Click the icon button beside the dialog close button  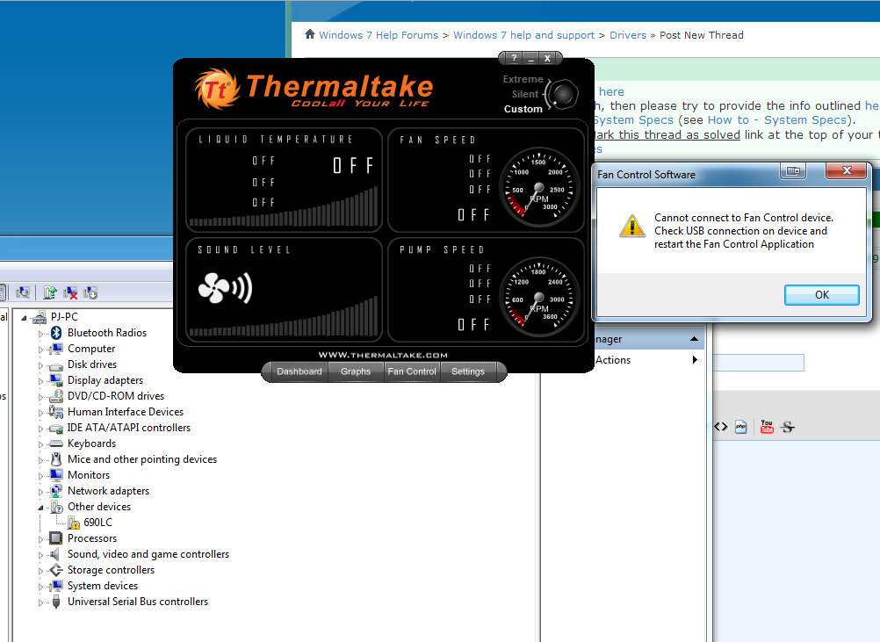793,170
